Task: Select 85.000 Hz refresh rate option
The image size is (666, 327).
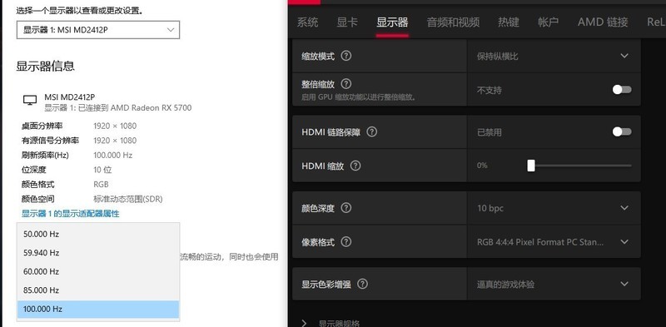Action: coord(98,290)
